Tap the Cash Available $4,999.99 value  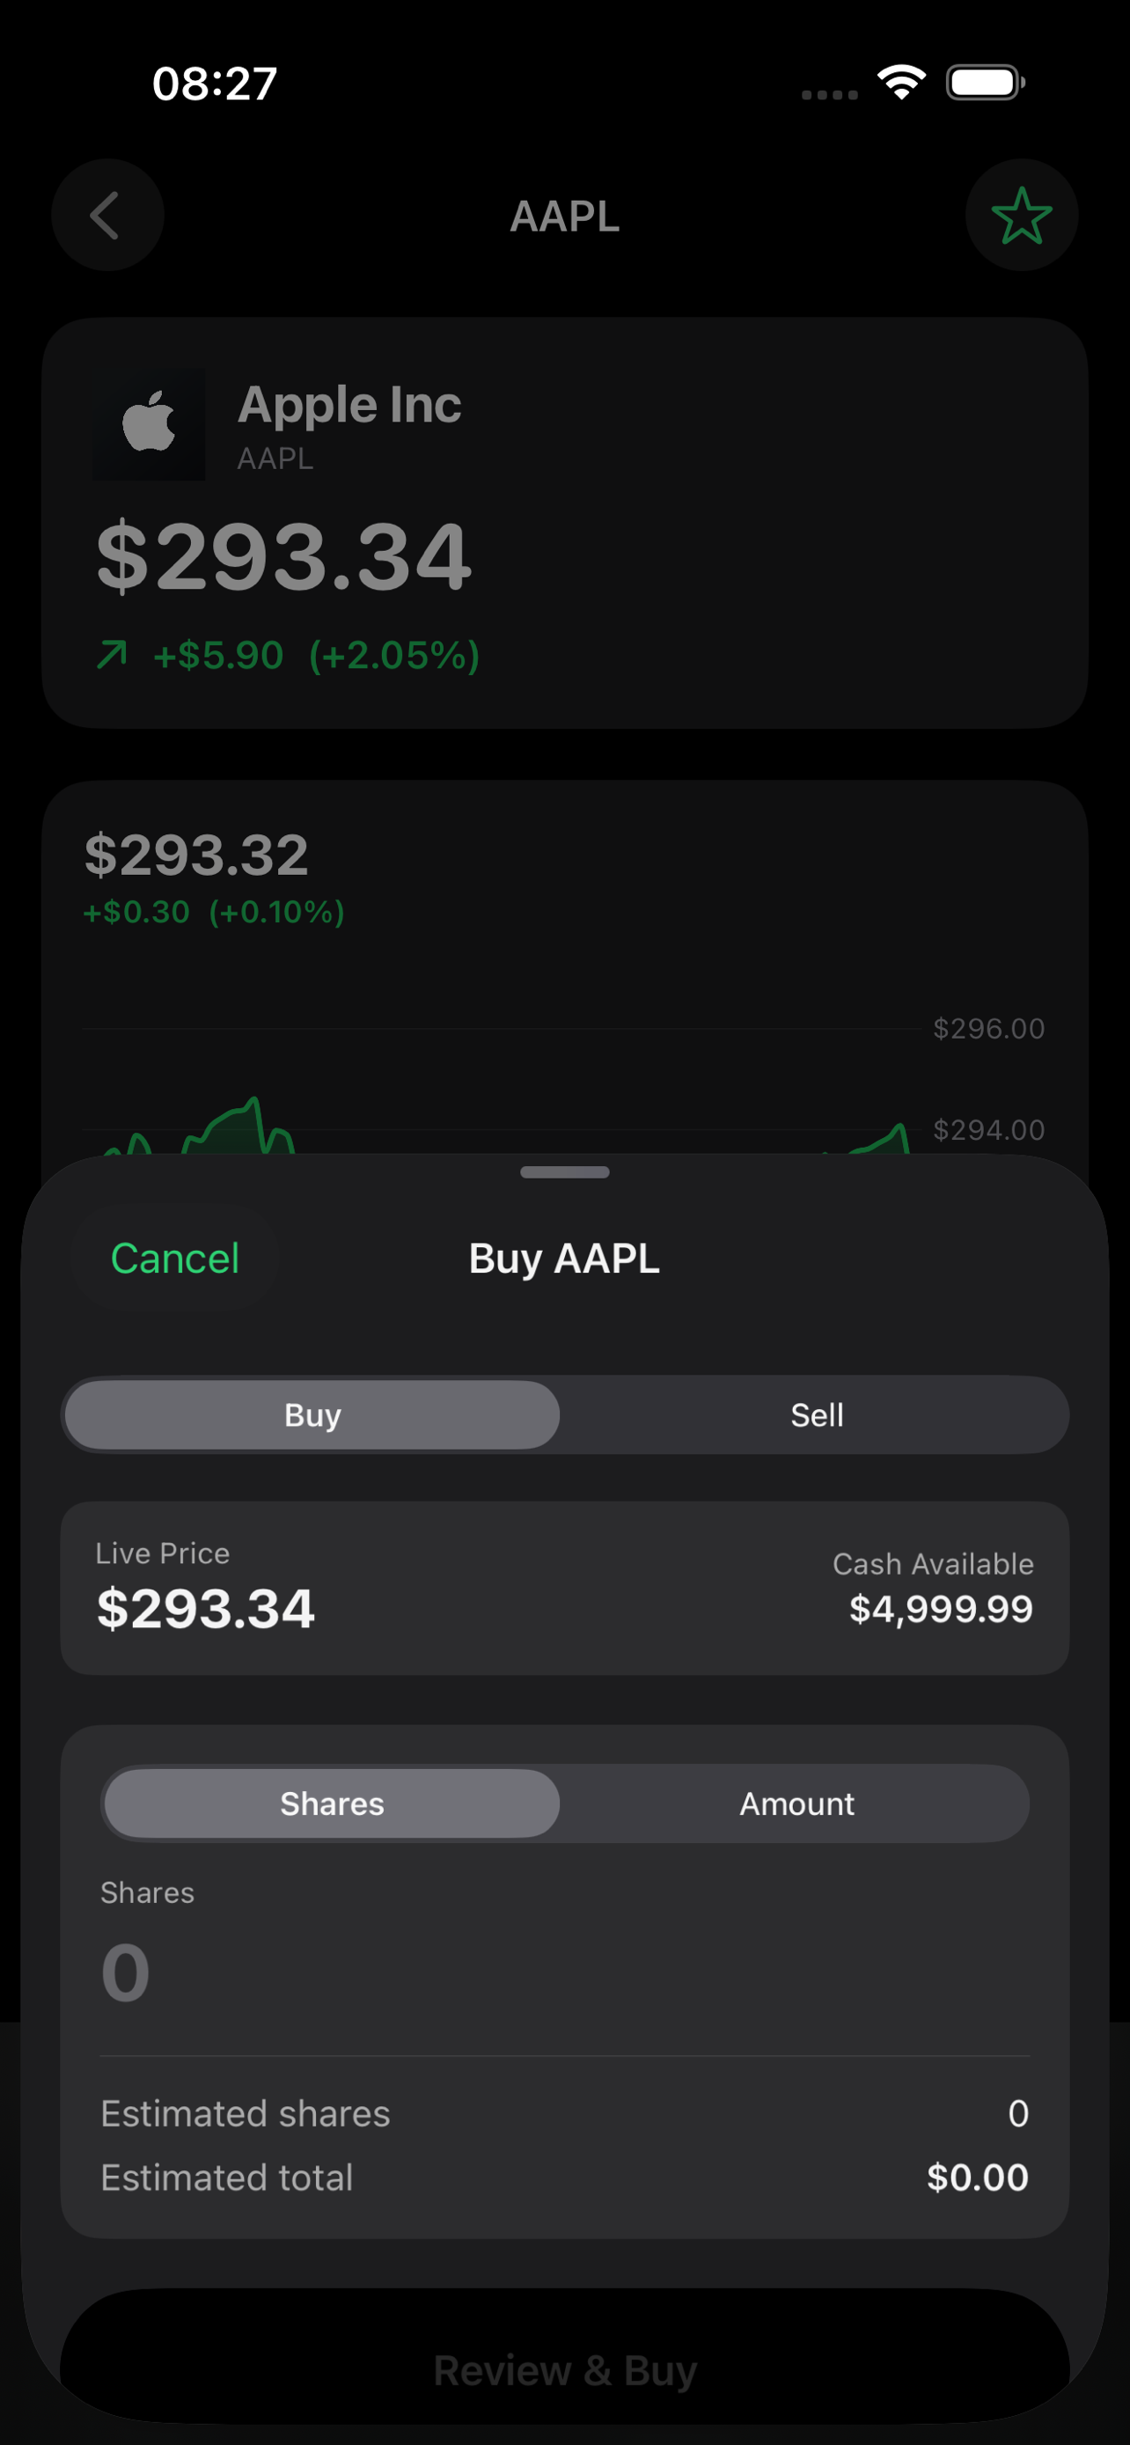coord(940,1609)
